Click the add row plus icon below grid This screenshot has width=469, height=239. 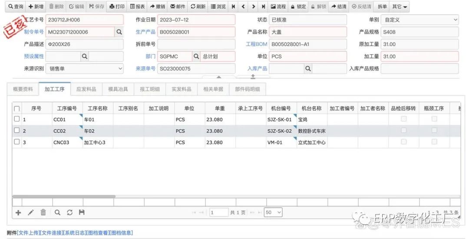18,213
